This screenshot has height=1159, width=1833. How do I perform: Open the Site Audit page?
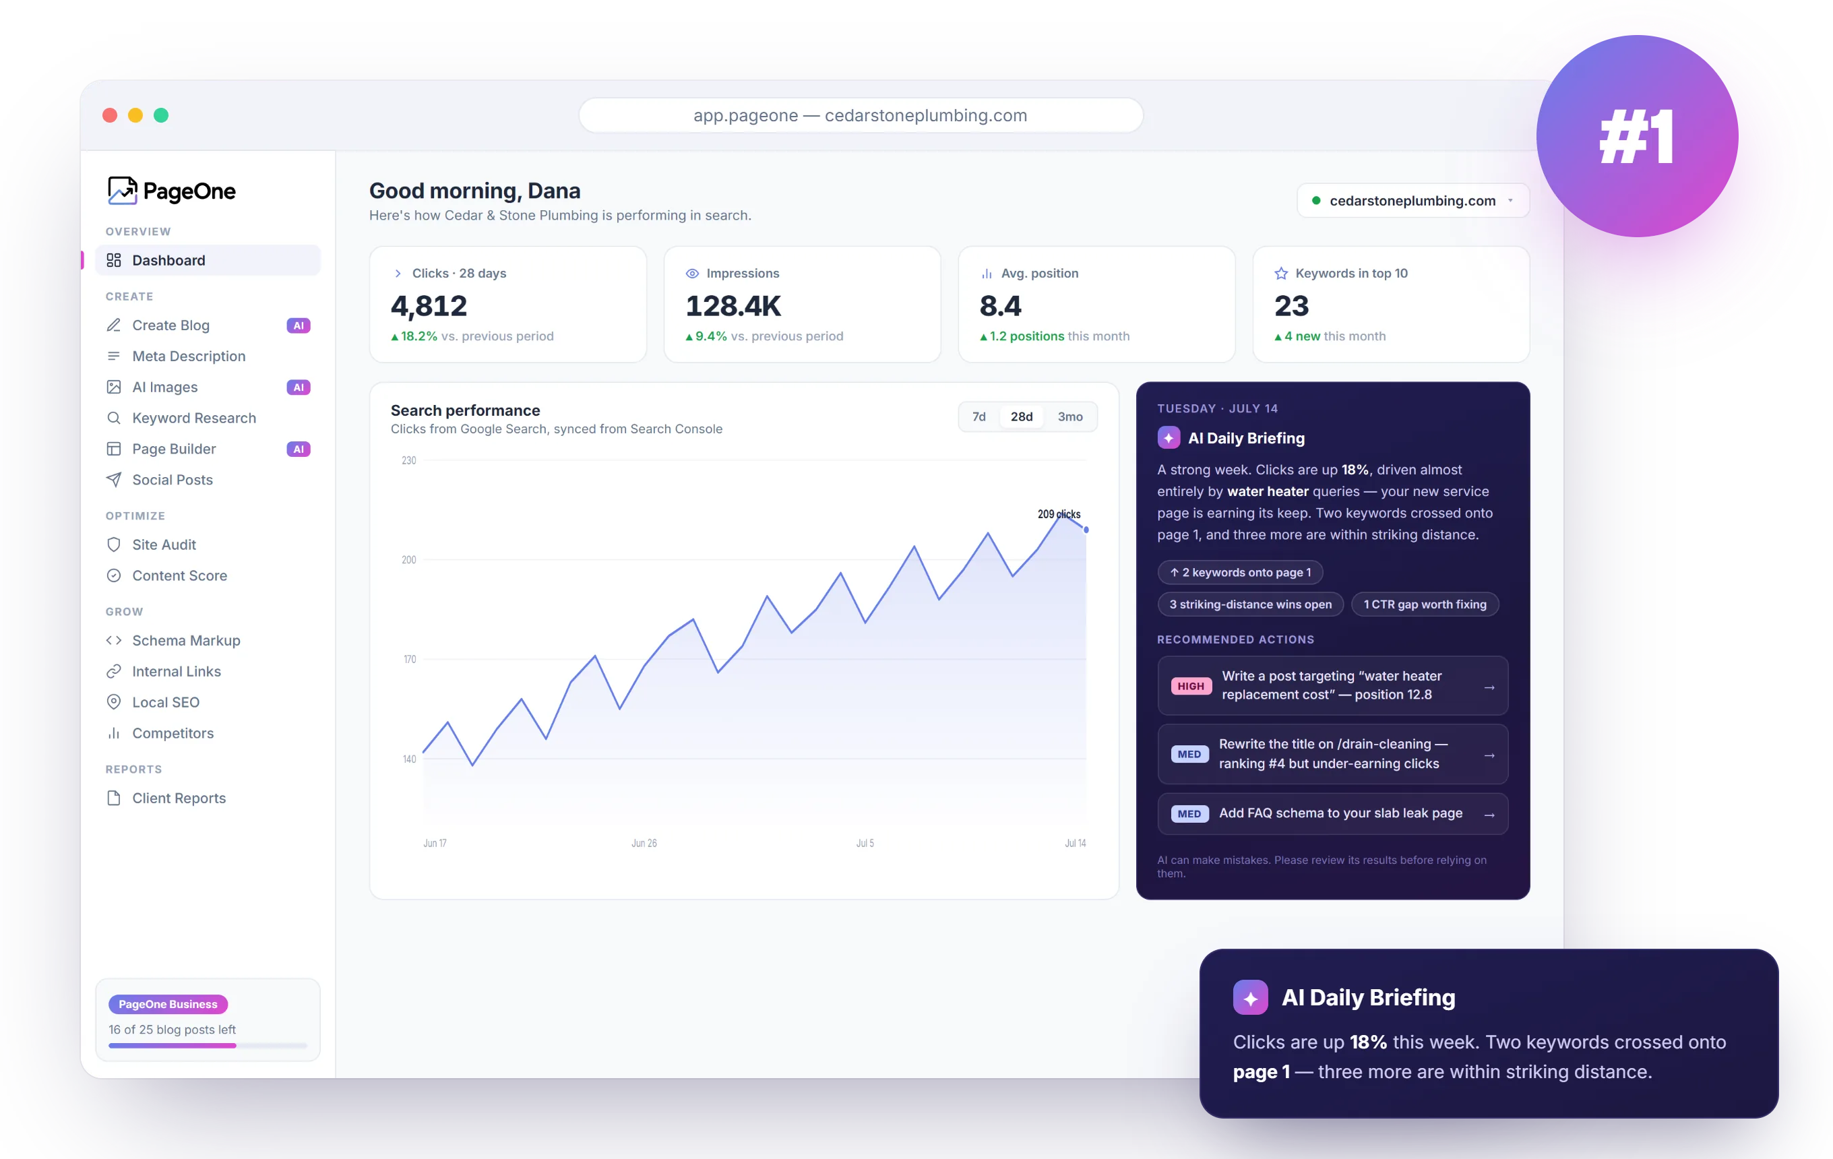click(x=208, y=544)
